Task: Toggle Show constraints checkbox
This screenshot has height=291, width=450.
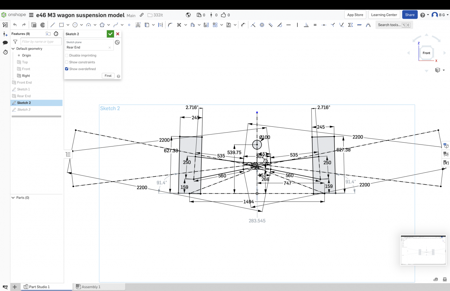Action: point(67,62)
